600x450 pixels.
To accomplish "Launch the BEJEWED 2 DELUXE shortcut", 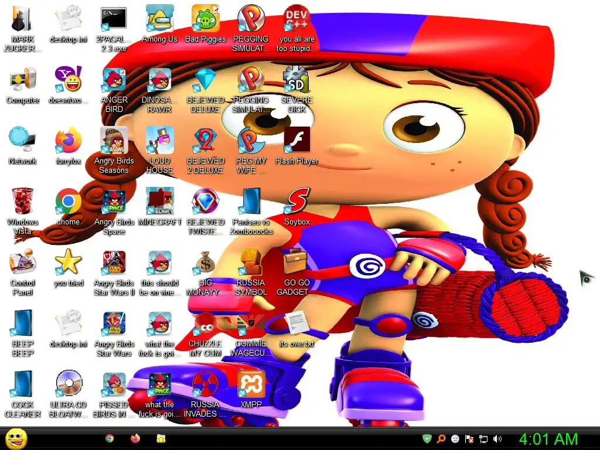I will point(205,151).
